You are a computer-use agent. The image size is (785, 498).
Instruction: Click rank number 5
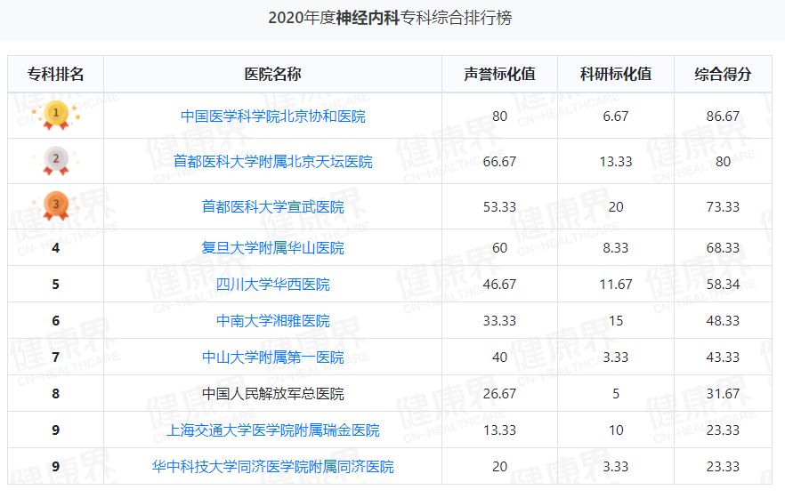(55, 284)
